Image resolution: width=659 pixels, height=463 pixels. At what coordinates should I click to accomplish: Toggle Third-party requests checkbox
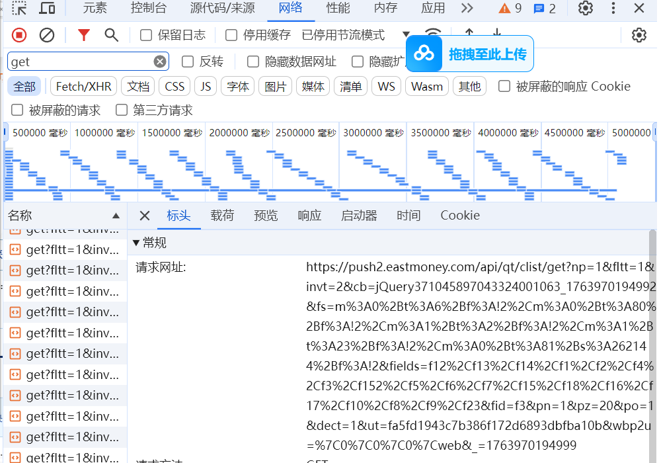pyautogui.click(x=122, y=110)
